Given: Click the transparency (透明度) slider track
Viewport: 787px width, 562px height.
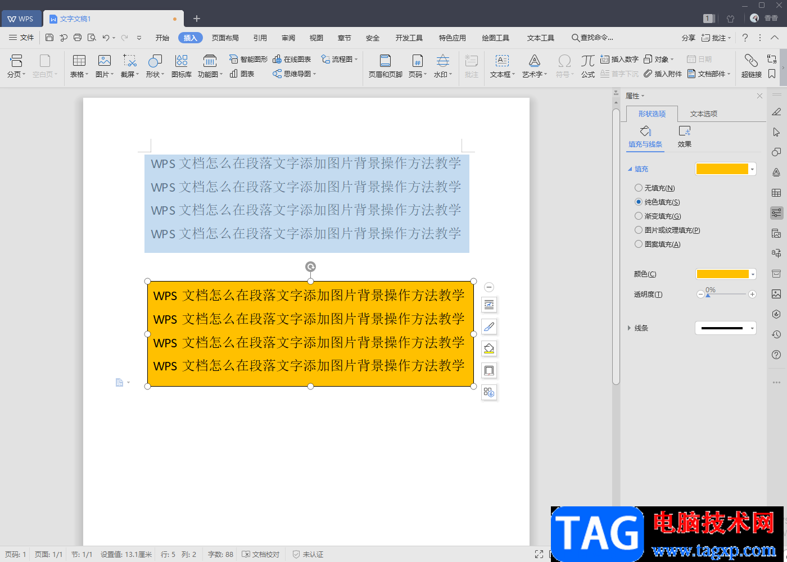Looking at the screenshot, I should tap(726, 294).
